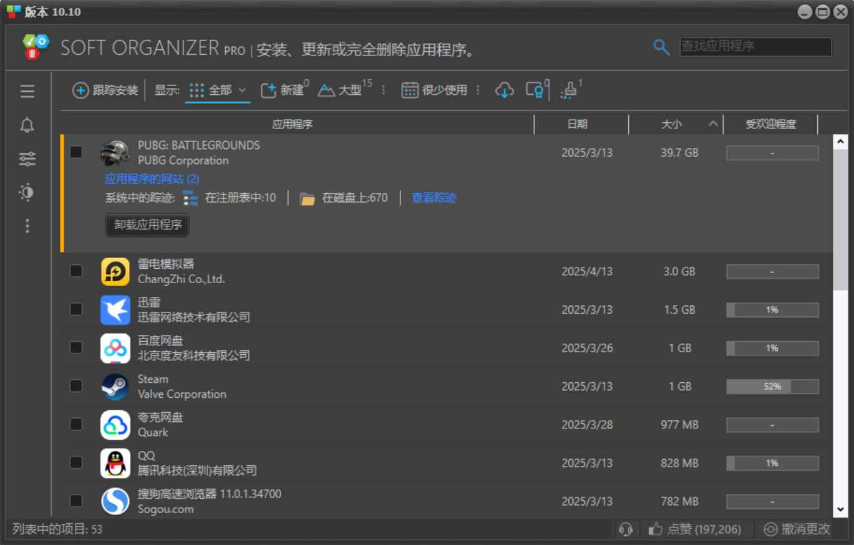
Task: Open the hamburger menu in sidebar
Action: tap(27, 92)
